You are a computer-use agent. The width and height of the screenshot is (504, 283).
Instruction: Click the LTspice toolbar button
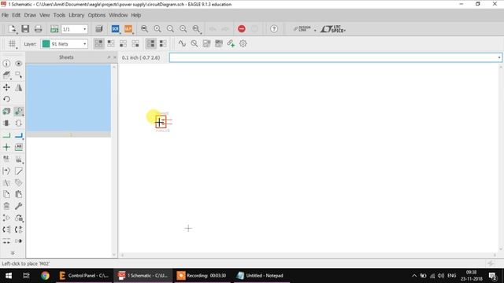[333, 29]
